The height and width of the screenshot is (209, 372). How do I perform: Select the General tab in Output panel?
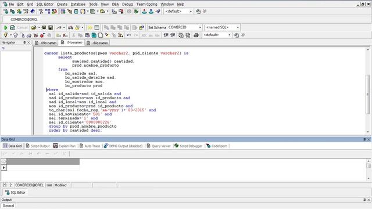pos(8,206)
